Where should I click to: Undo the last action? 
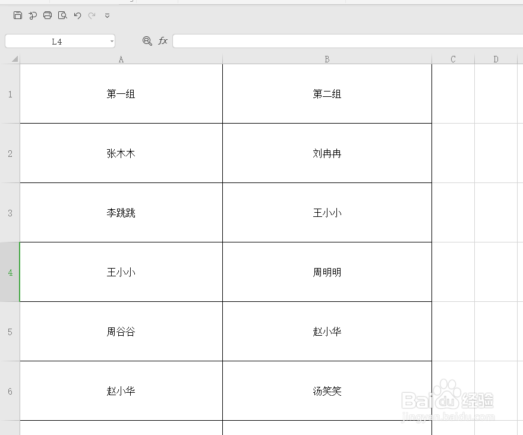pos(77,15)
